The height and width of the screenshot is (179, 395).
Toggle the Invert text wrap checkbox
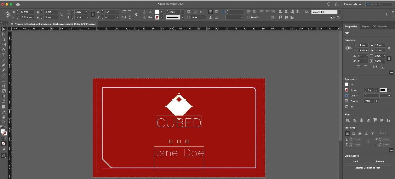378,133
